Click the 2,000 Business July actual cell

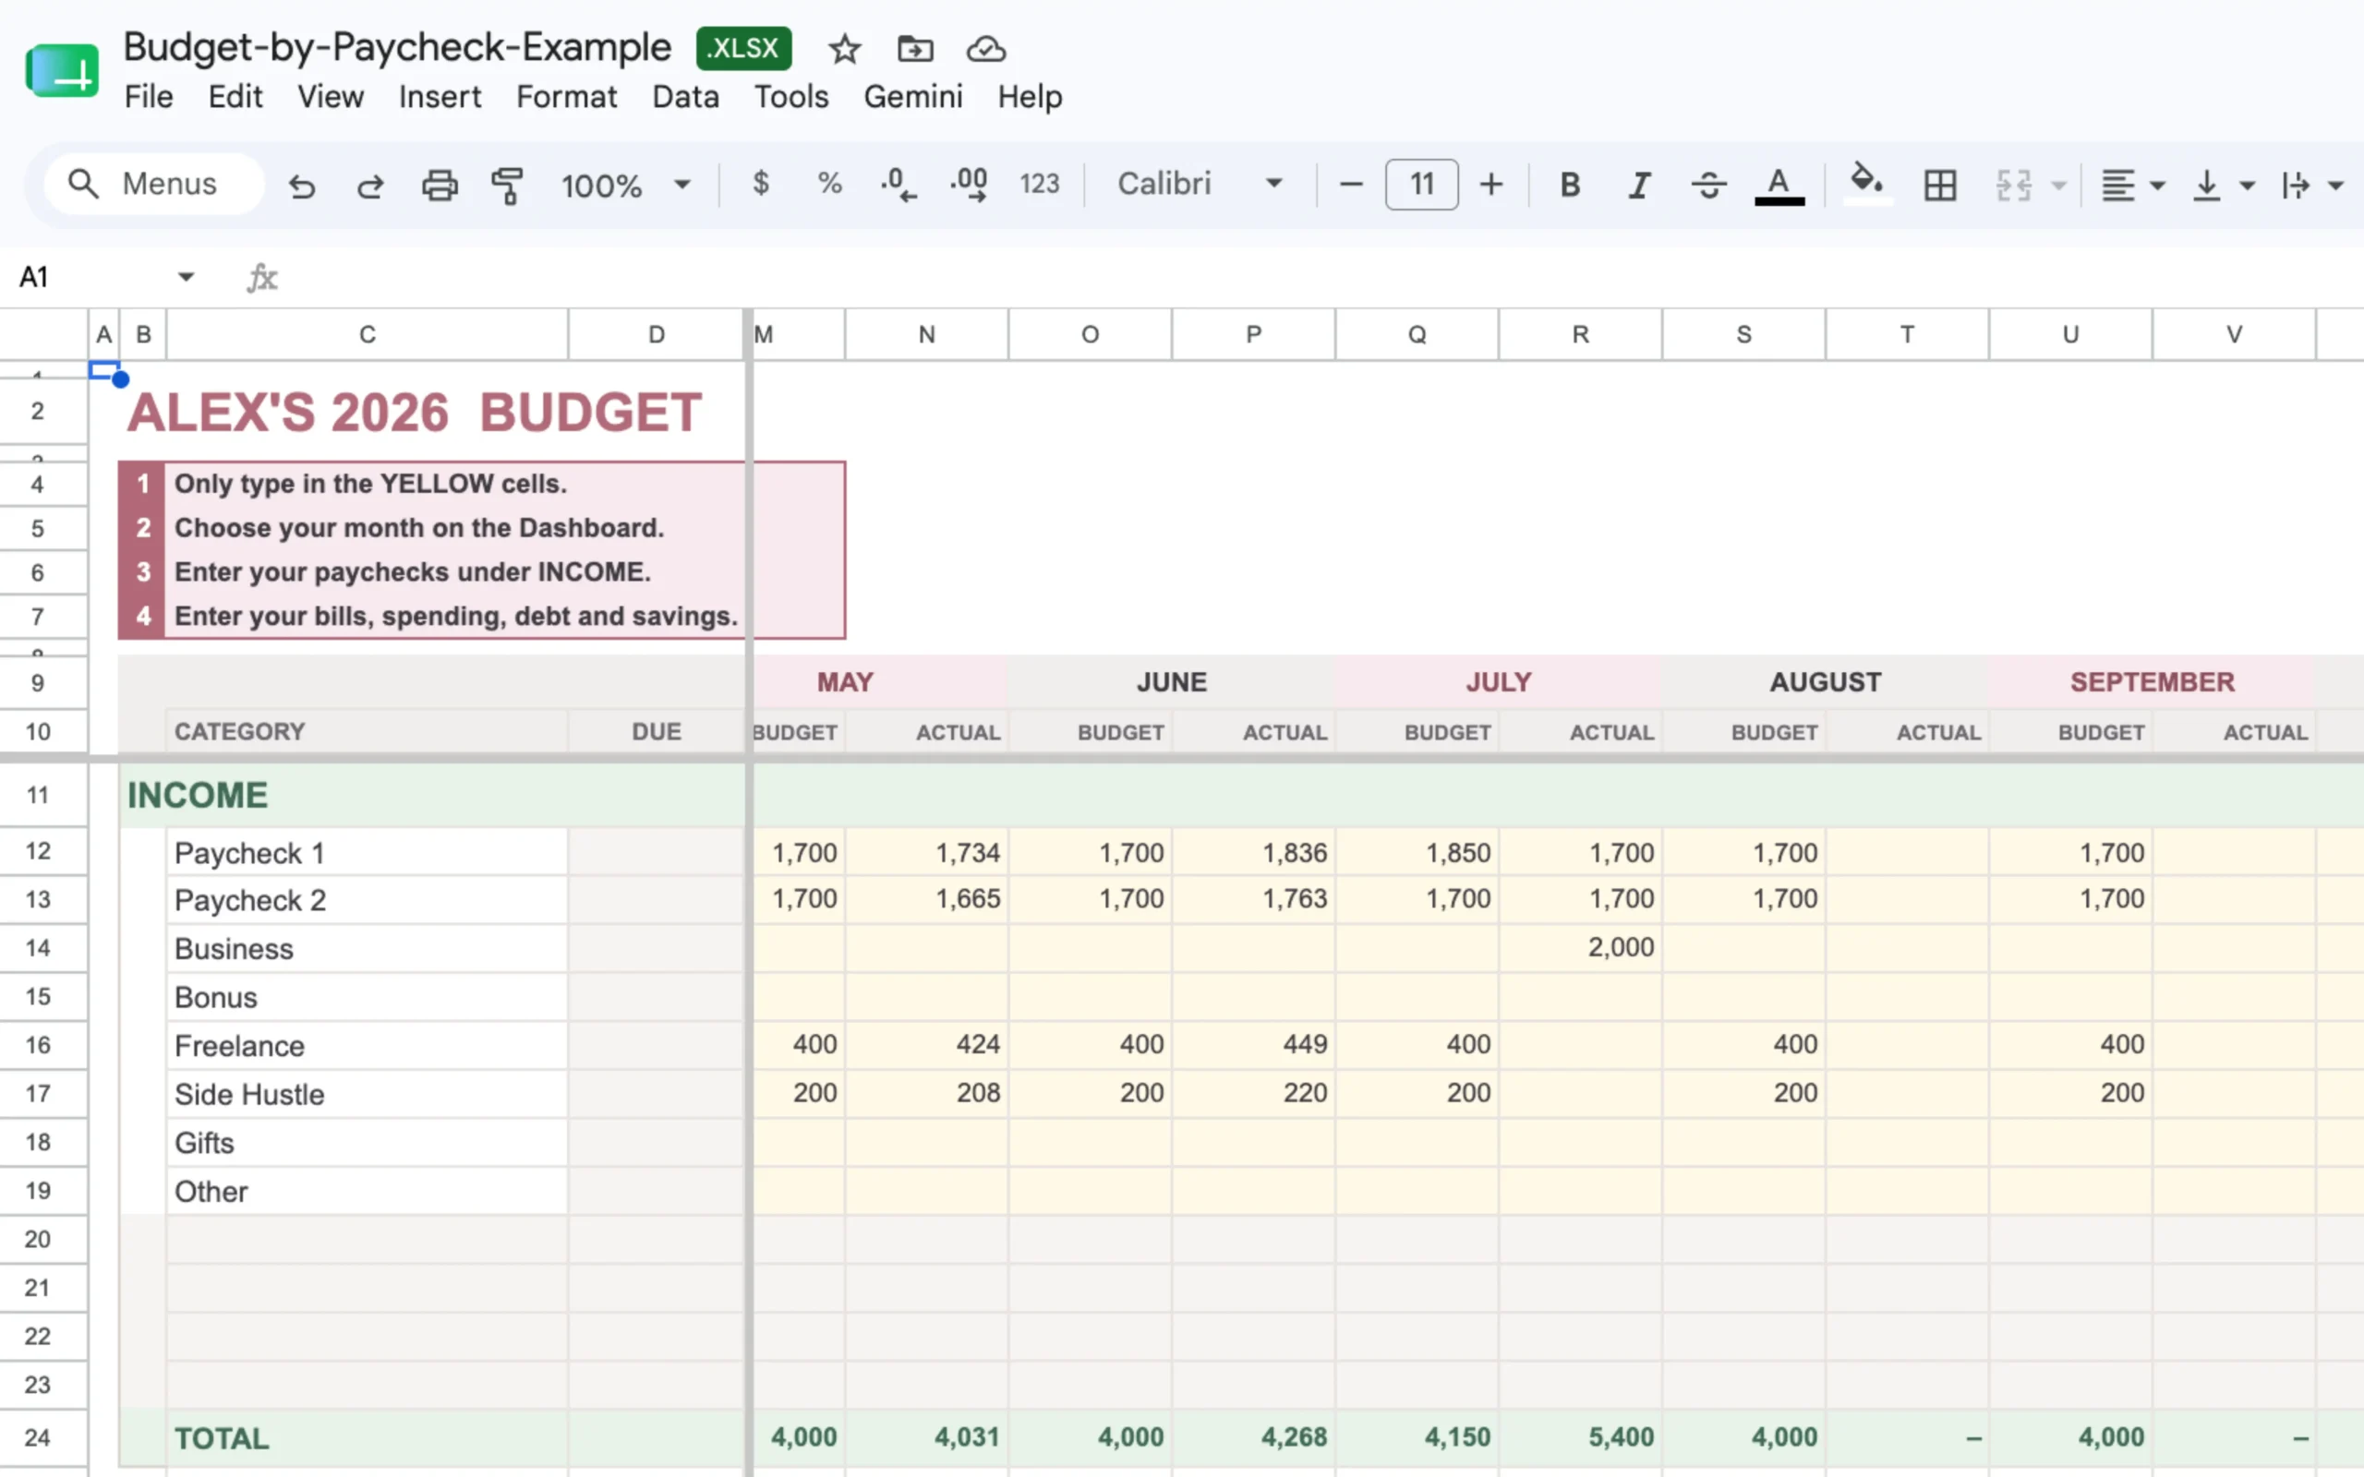pos(1581,947)
